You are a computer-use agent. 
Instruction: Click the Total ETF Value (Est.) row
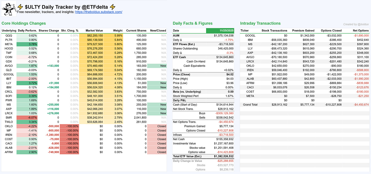coord(203,156)
